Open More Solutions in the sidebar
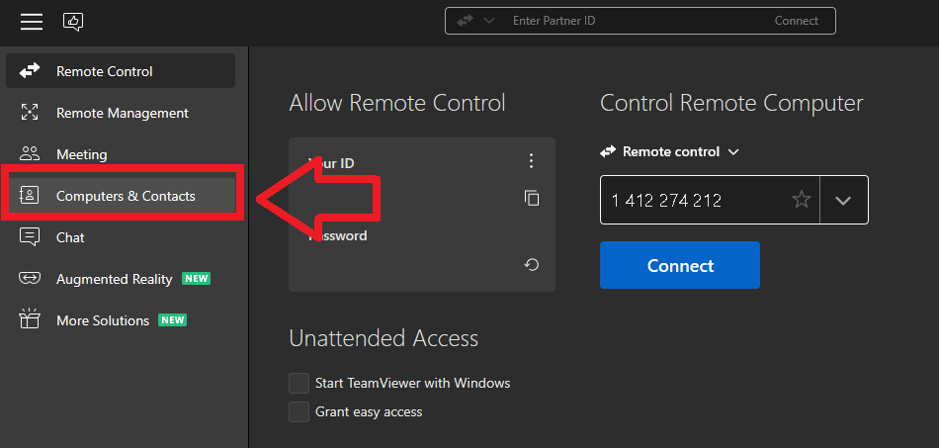 (x=103, y=320)
